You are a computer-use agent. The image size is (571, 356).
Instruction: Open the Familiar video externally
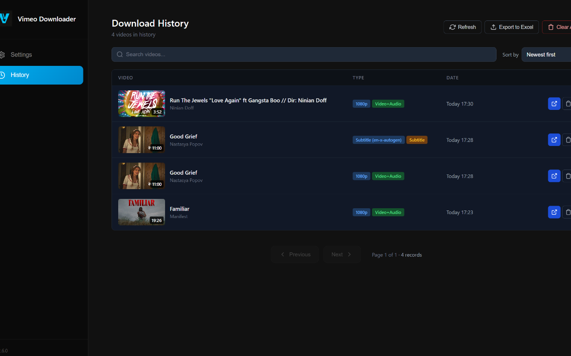tap(554, 212)
